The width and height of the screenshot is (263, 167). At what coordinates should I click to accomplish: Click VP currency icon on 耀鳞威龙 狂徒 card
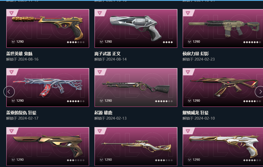(190, 101)
